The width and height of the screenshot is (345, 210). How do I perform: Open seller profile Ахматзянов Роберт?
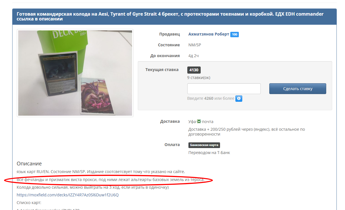[x=209, y=34]
